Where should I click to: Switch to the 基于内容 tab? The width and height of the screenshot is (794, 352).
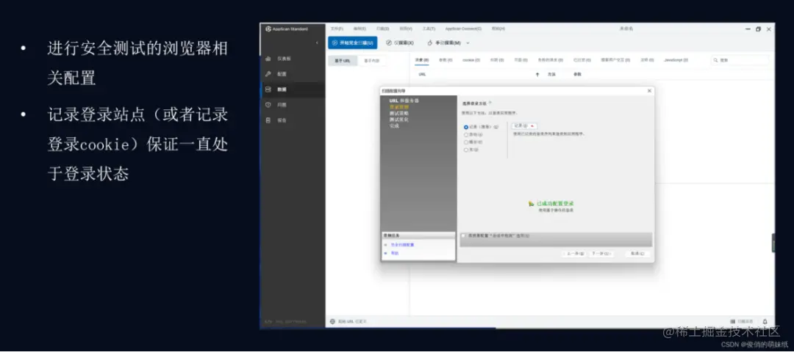point(371,61)
